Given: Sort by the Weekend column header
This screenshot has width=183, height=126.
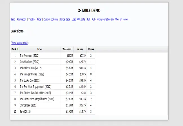Looking at the screenshot, I should [x=67, y=49].
